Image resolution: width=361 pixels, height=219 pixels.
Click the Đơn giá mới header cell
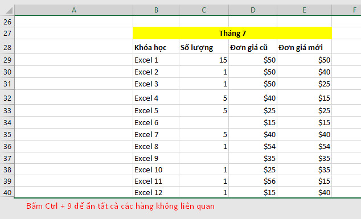[305, 47]
